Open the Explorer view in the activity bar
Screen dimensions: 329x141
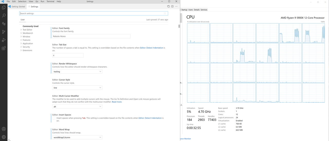(4, 7)
